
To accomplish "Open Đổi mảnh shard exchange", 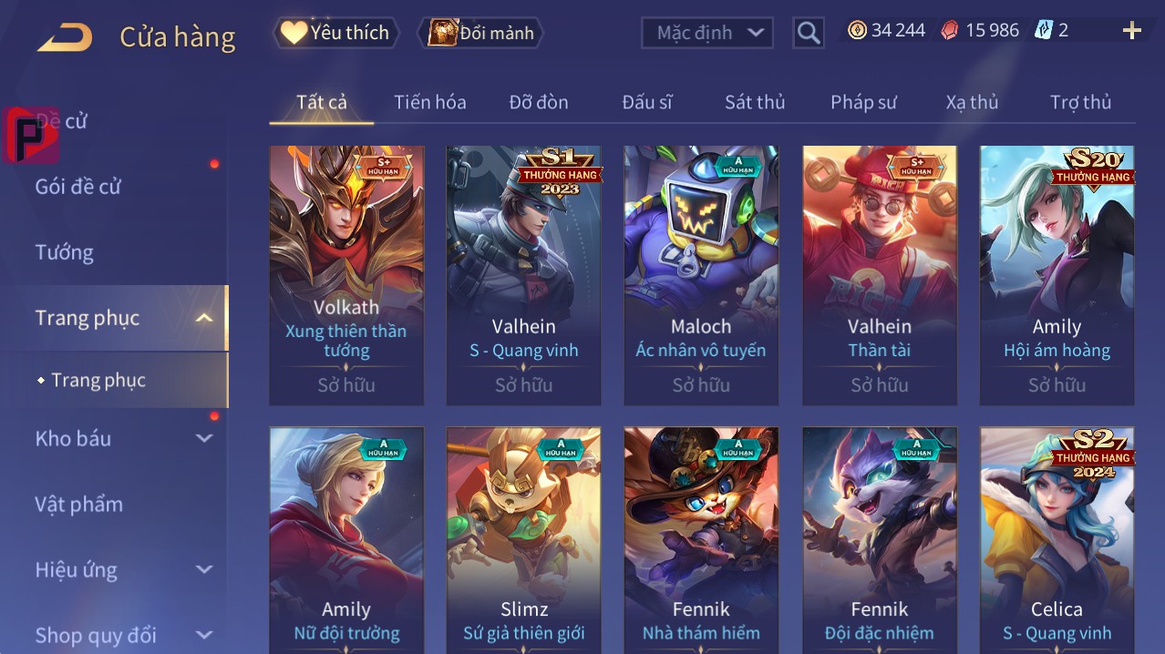I will coord(481,33).
